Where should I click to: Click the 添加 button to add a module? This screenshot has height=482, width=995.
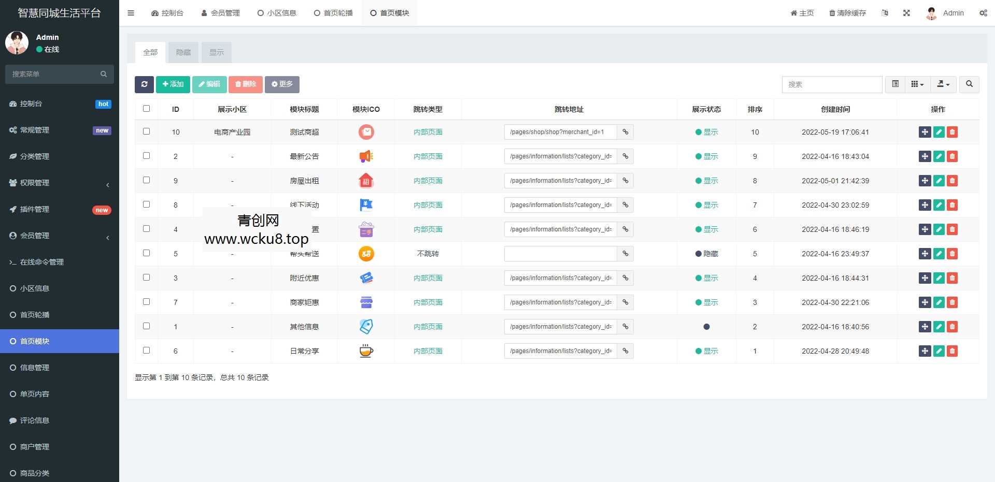pyautogui.click(x=173, y=84)
